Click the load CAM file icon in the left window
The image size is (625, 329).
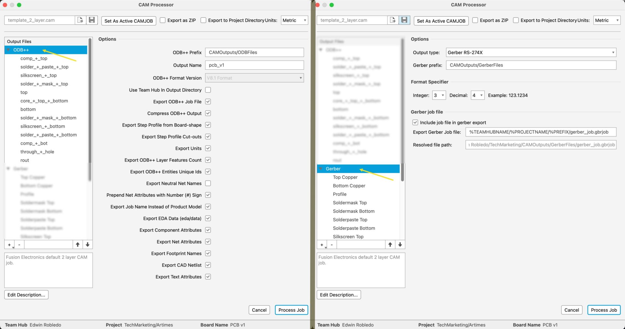point(81,20)
